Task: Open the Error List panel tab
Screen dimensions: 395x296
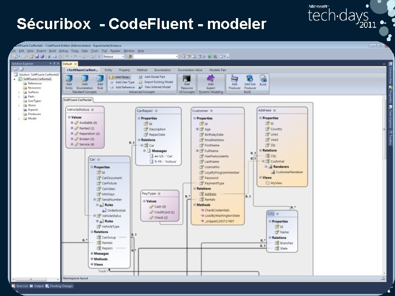Action: [20, 286]
